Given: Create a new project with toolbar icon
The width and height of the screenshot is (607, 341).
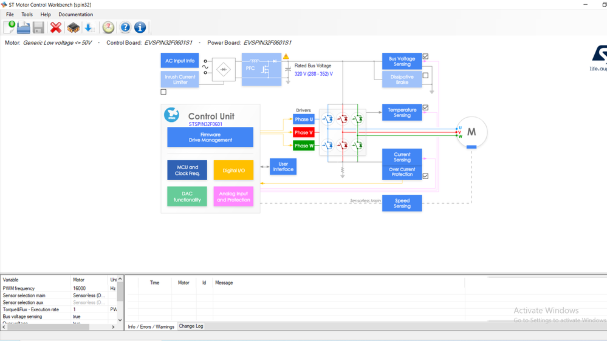Looking at the screenshot, I should pyautogui.click(x=9, y=27).
